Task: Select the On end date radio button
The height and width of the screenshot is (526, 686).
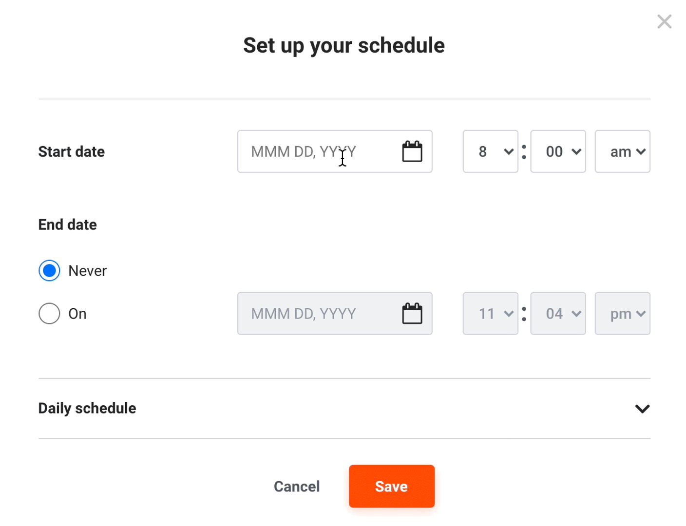Action: click(x=49, y=314)
